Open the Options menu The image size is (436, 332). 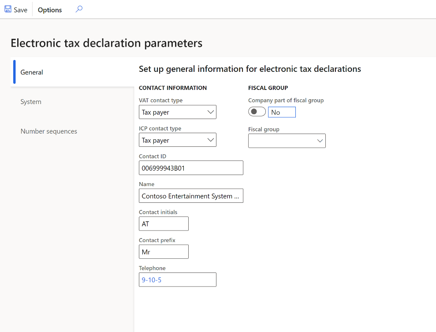coord(49,9)
